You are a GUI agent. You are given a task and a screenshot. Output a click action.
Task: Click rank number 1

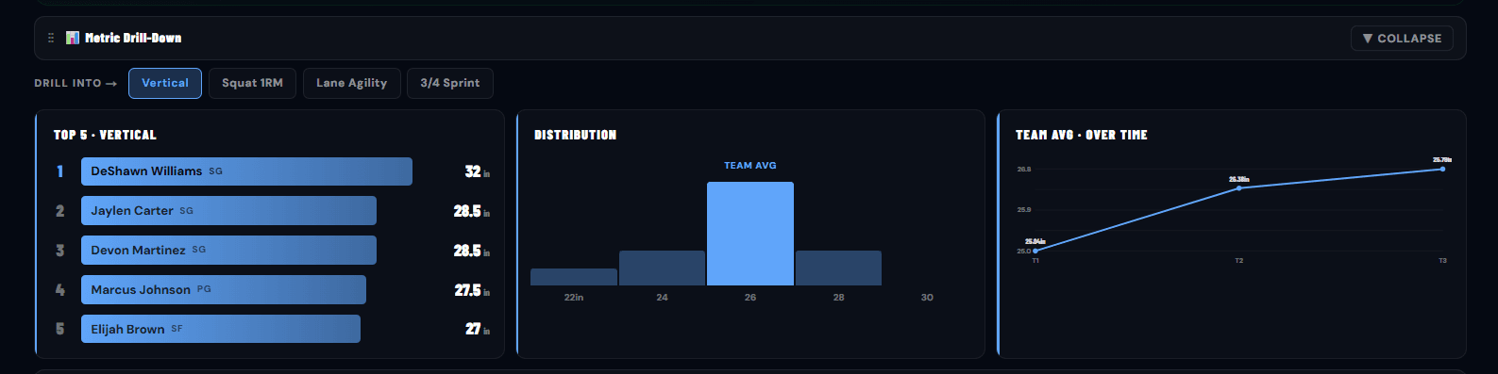[59, 171]
